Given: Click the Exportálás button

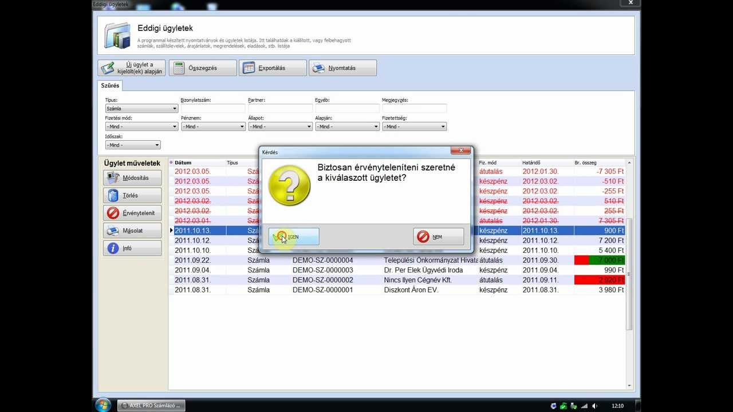Looking at the screenshot, I should click(x=273, y=68).
